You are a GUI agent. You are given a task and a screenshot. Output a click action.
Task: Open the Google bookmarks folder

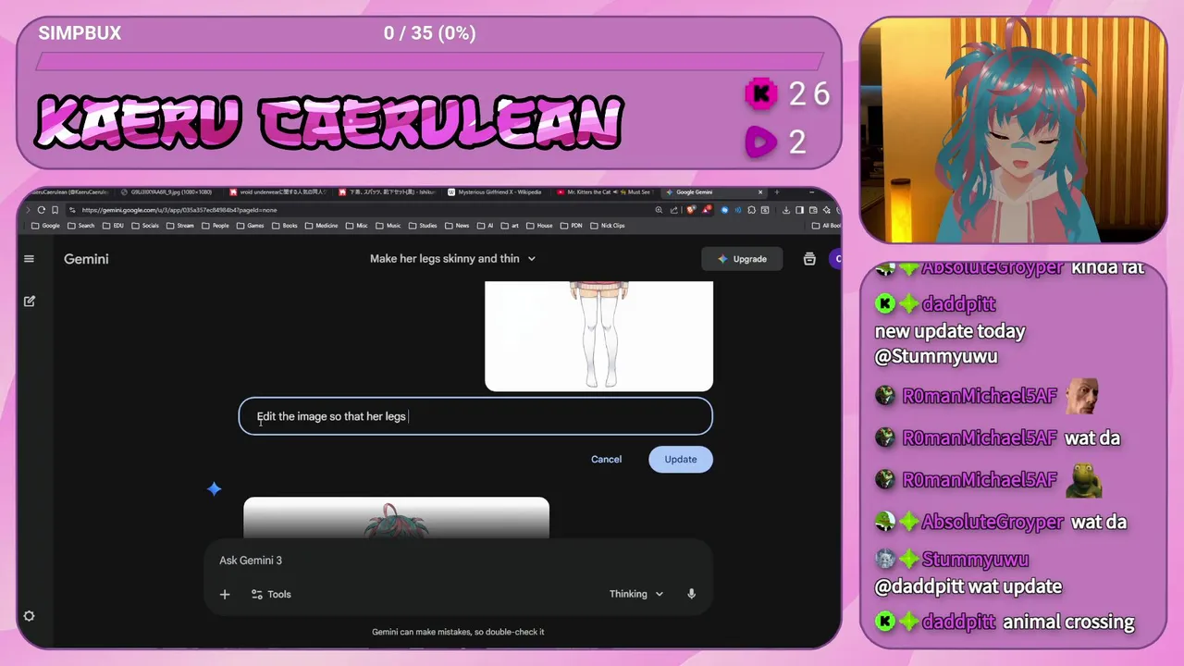[x=45, y=225]
